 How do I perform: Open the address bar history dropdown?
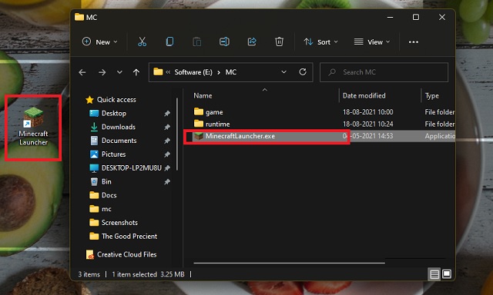pos(284,72)
